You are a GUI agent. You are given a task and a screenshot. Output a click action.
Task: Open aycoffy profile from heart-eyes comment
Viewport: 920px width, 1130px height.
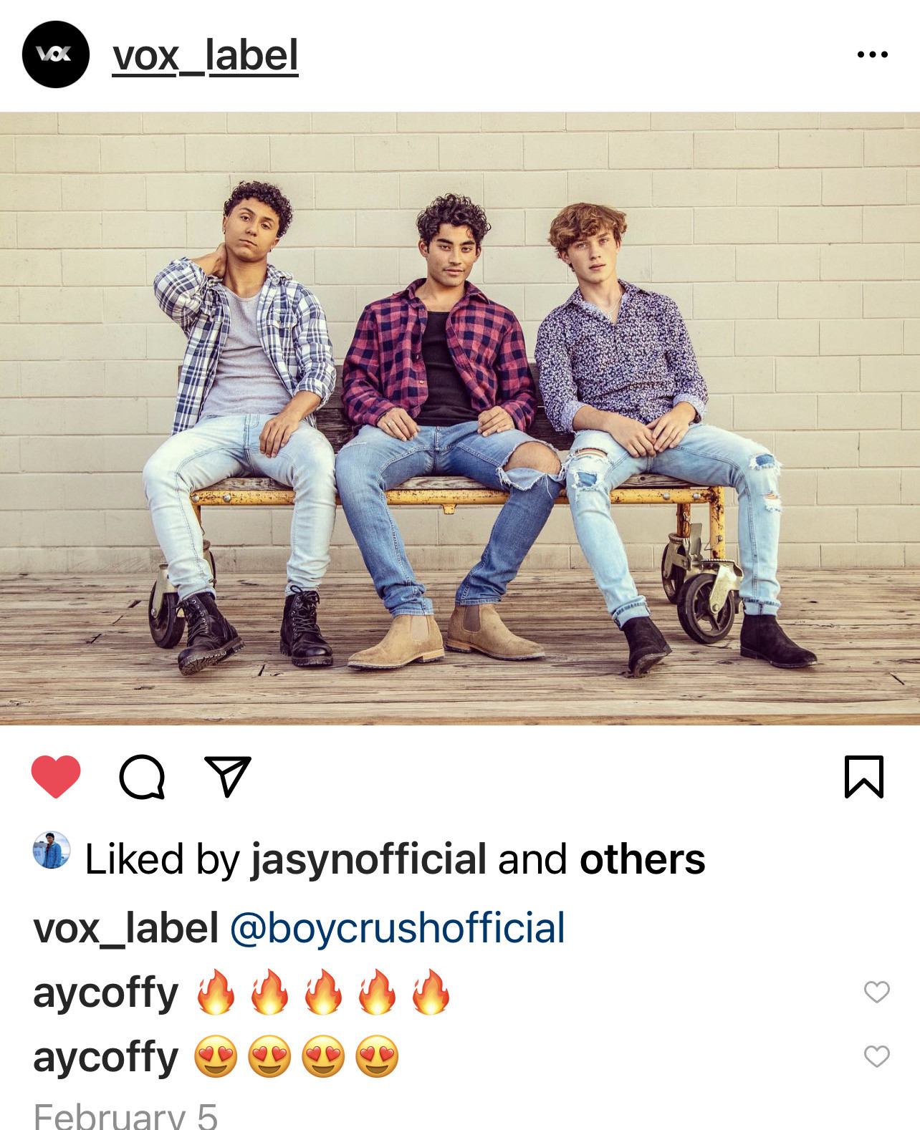[x=106, y=1058]
